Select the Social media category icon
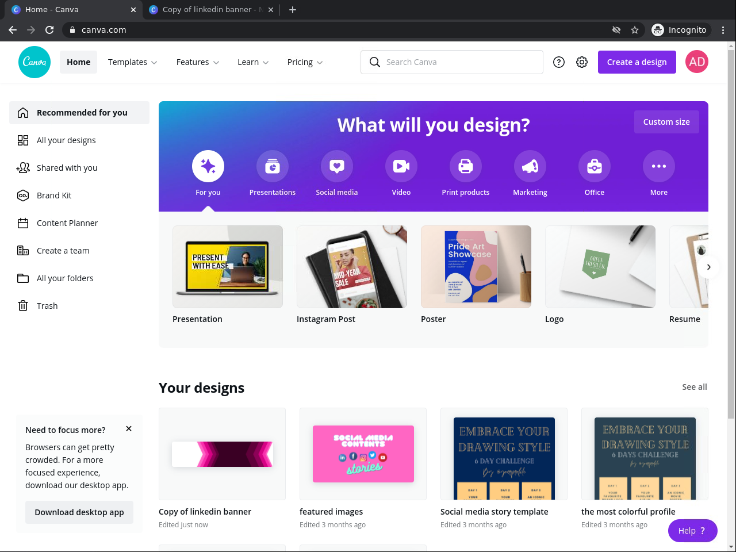This screenshot has height=552, width=736. coord(337,166)
